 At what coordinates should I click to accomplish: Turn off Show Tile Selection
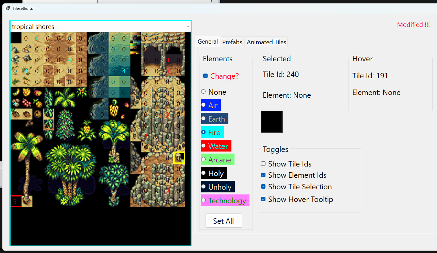(x=263, y=187)
